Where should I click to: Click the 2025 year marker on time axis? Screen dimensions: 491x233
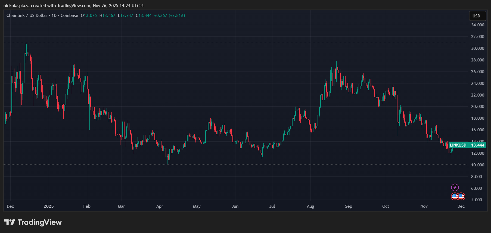(49, 206)
